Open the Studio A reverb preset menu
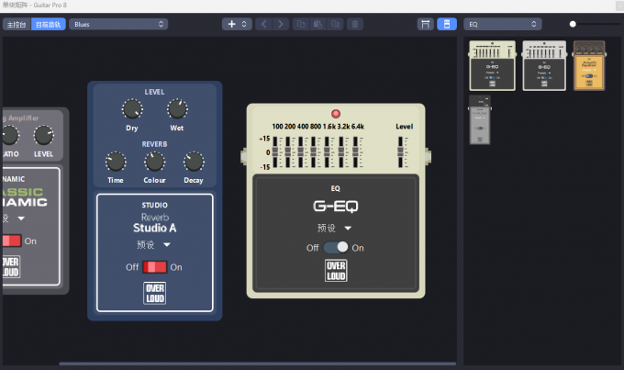The width and height of the screenshot is (624, 370). coord(154,245)
